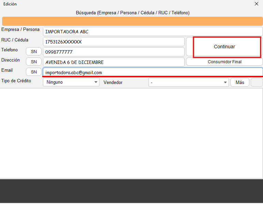Click the SN button beside Telefono
263x204 pixels.
pos(34,52)
